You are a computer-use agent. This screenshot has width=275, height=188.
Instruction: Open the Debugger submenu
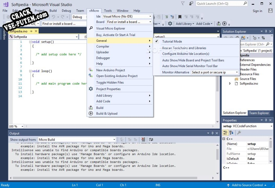tap(120, 58)
